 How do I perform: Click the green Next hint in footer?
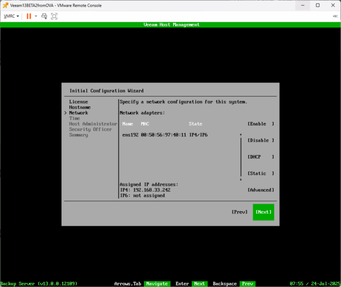[199, 284]
